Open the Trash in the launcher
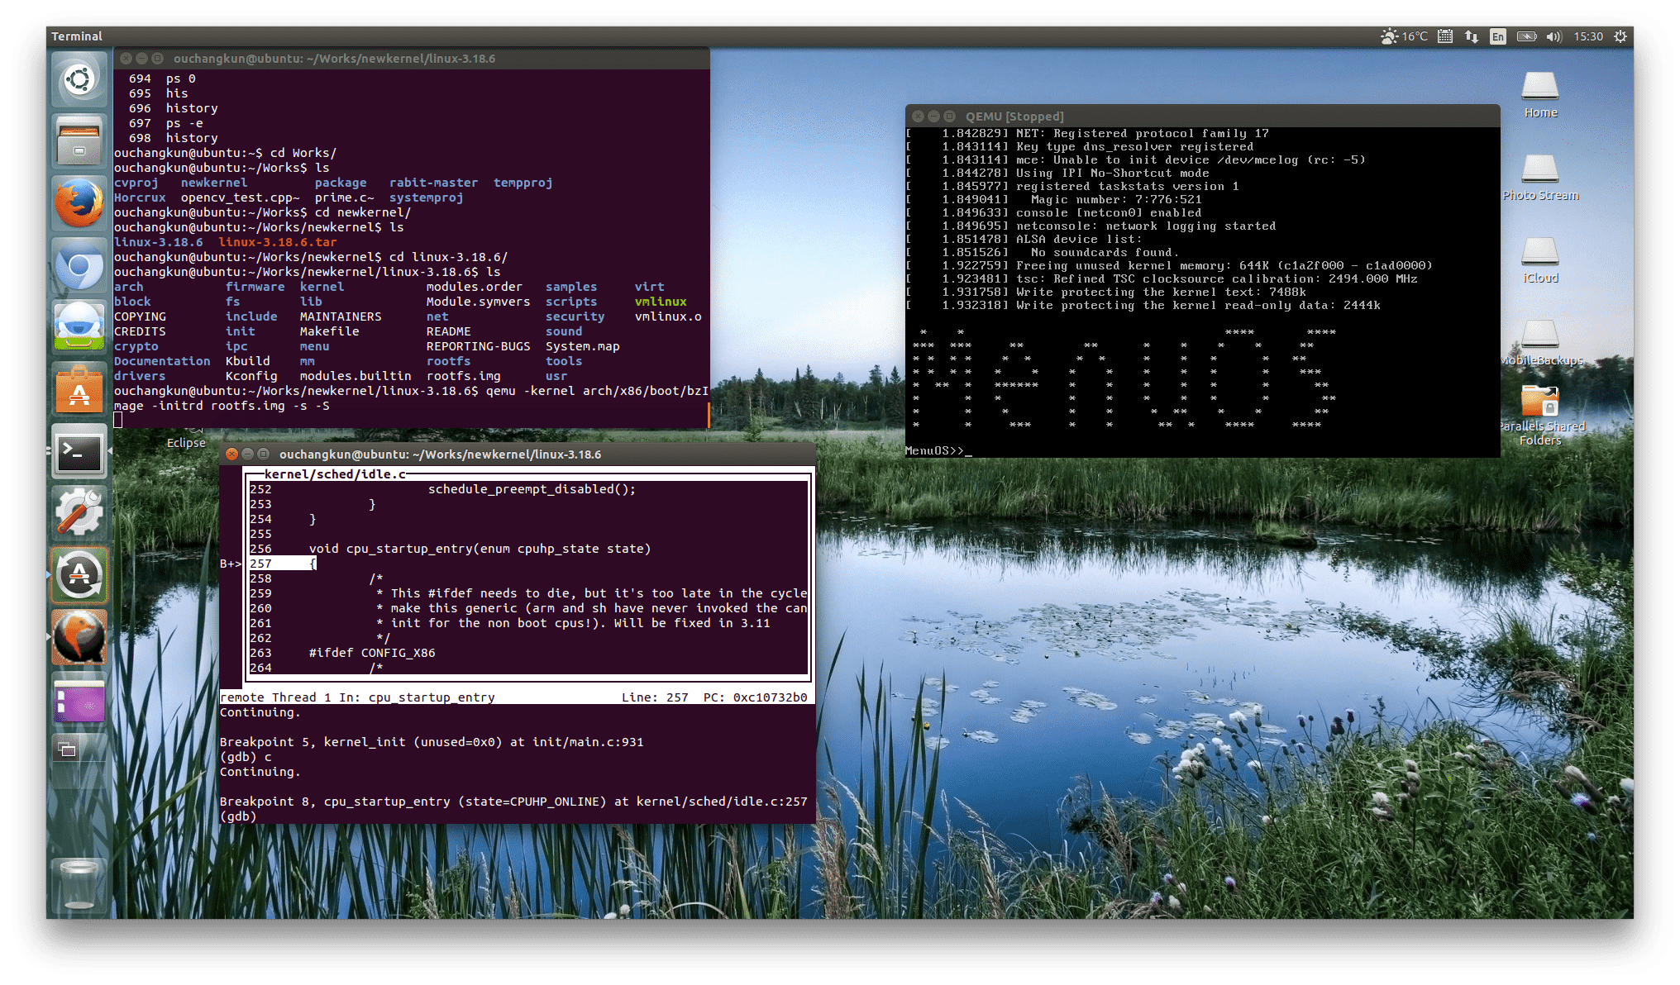The image size is (1680, 985). (79, 884)
